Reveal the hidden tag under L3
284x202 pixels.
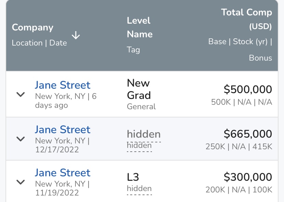(x=139, y=189)
